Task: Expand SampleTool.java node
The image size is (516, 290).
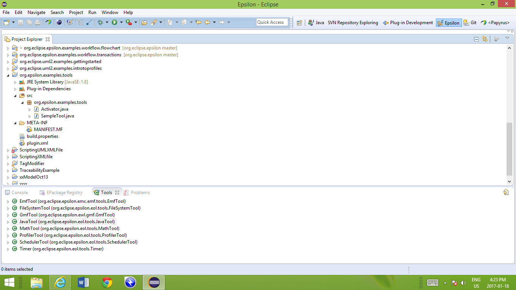Action: pos(30,116)
